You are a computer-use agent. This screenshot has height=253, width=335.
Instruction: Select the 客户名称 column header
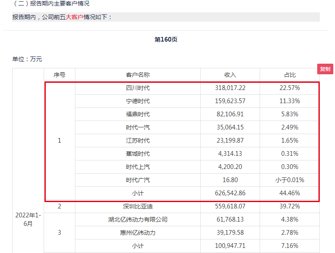(138, 75)
